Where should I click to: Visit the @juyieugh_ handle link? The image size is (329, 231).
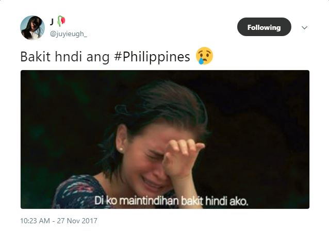click(x=68, y=34)
